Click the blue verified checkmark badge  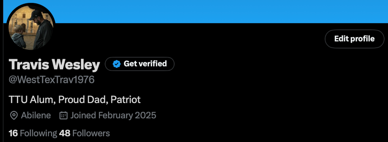pyautogui.click(x=117, y=64)
